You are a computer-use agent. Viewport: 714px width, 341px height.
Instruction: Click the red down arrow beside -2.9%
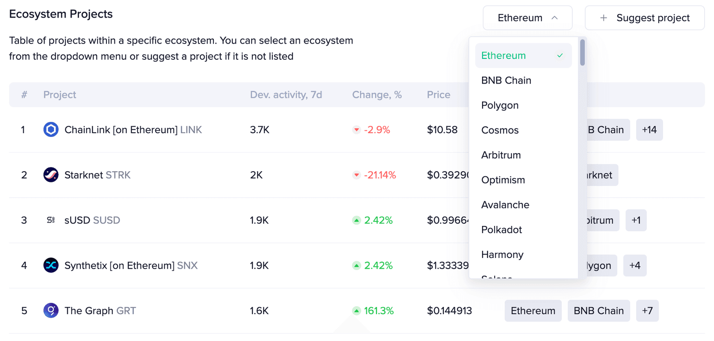(357, 130)
